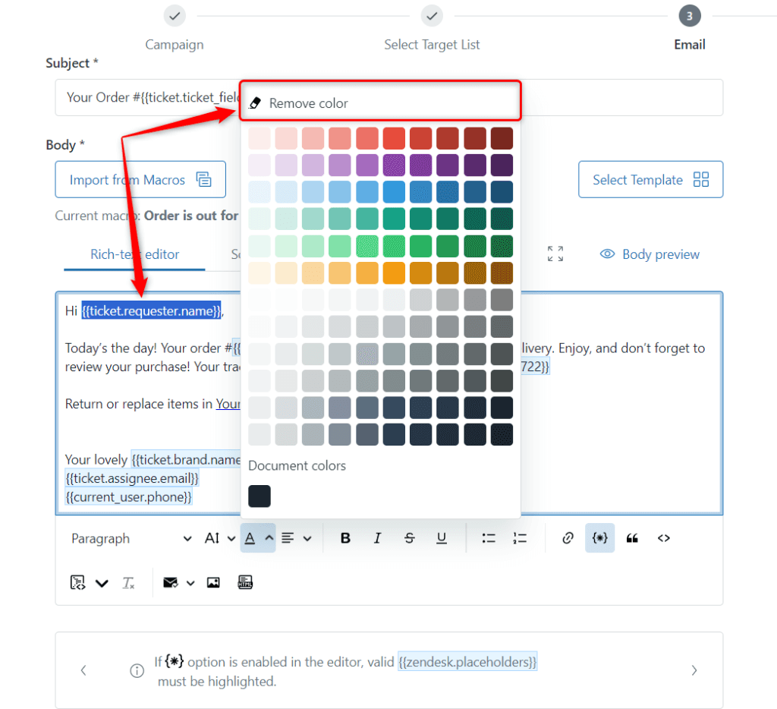Toggle bold formatting
Image resolution: width=777 pixels, height=709 pixels.
click(x=345, y=537)
